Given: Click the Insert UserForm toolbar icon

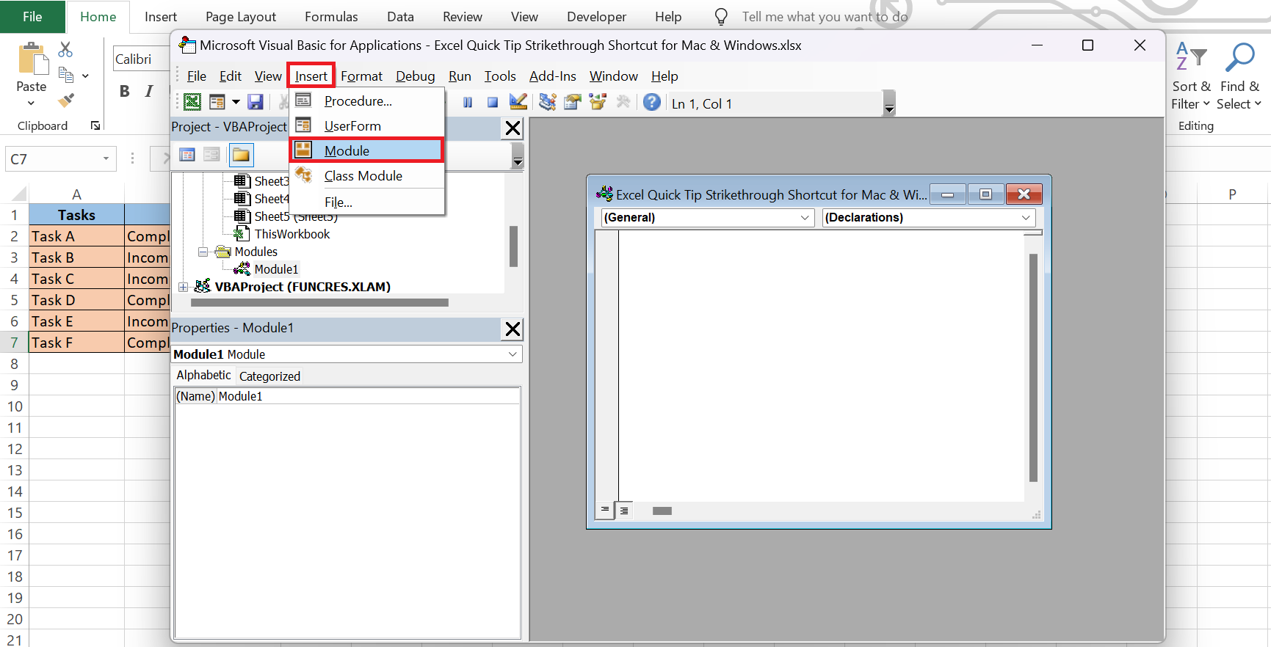Looking at the screenshot, I should click(x=217, y=102).
